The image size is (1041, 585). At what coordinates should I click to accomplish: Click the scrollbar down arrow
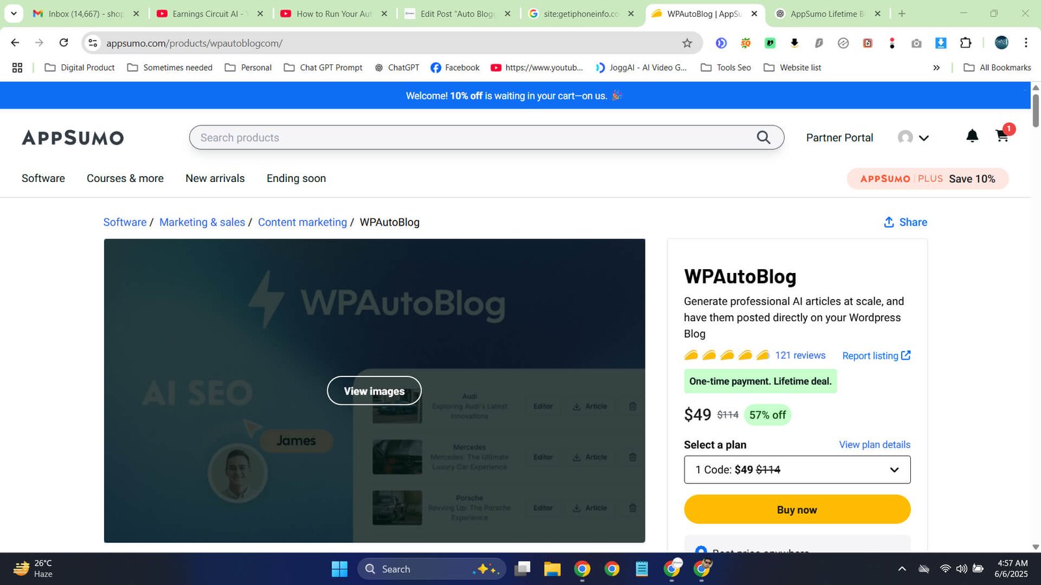(x=1036, y=547)
